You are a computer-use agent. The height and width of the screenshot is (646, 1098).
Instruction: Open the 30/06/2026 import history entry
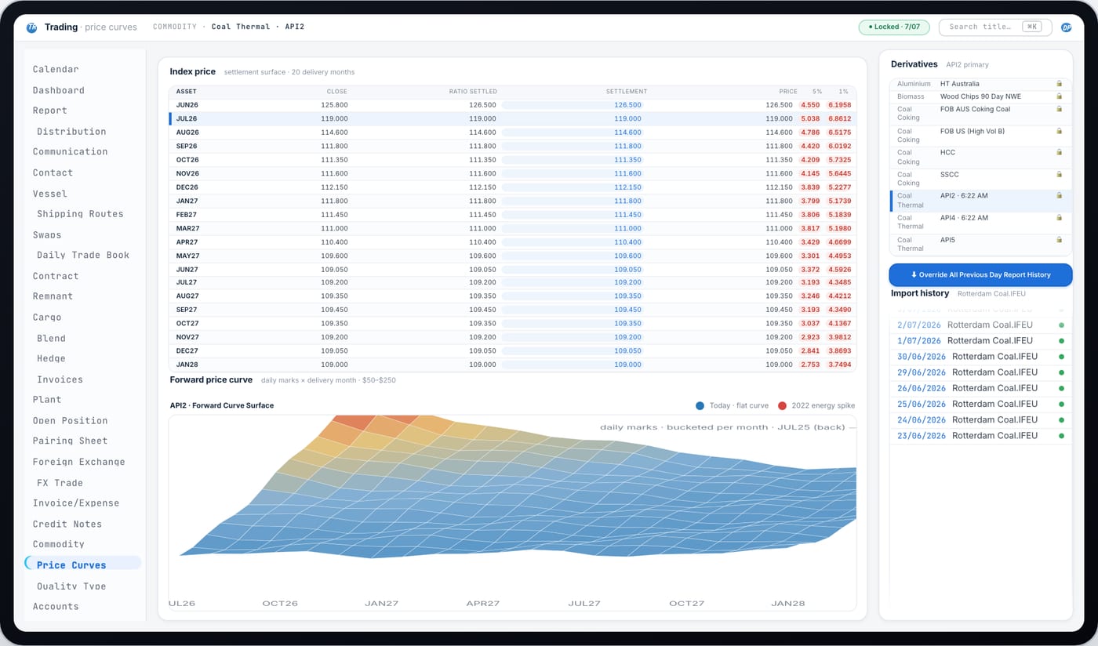pyautogui.click(x=980, y=357)
